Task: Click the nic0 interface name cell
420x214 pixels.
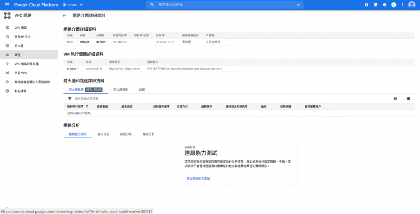Action: click(70, 42)
